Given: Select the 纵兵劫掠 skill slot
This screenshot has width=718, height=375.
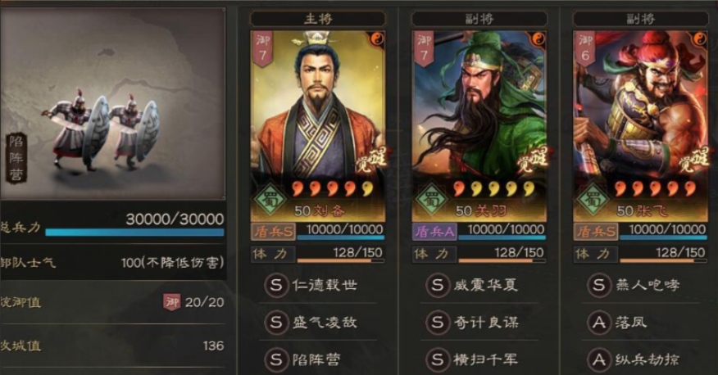Looking at the screenshot, I should click(634, 360).
